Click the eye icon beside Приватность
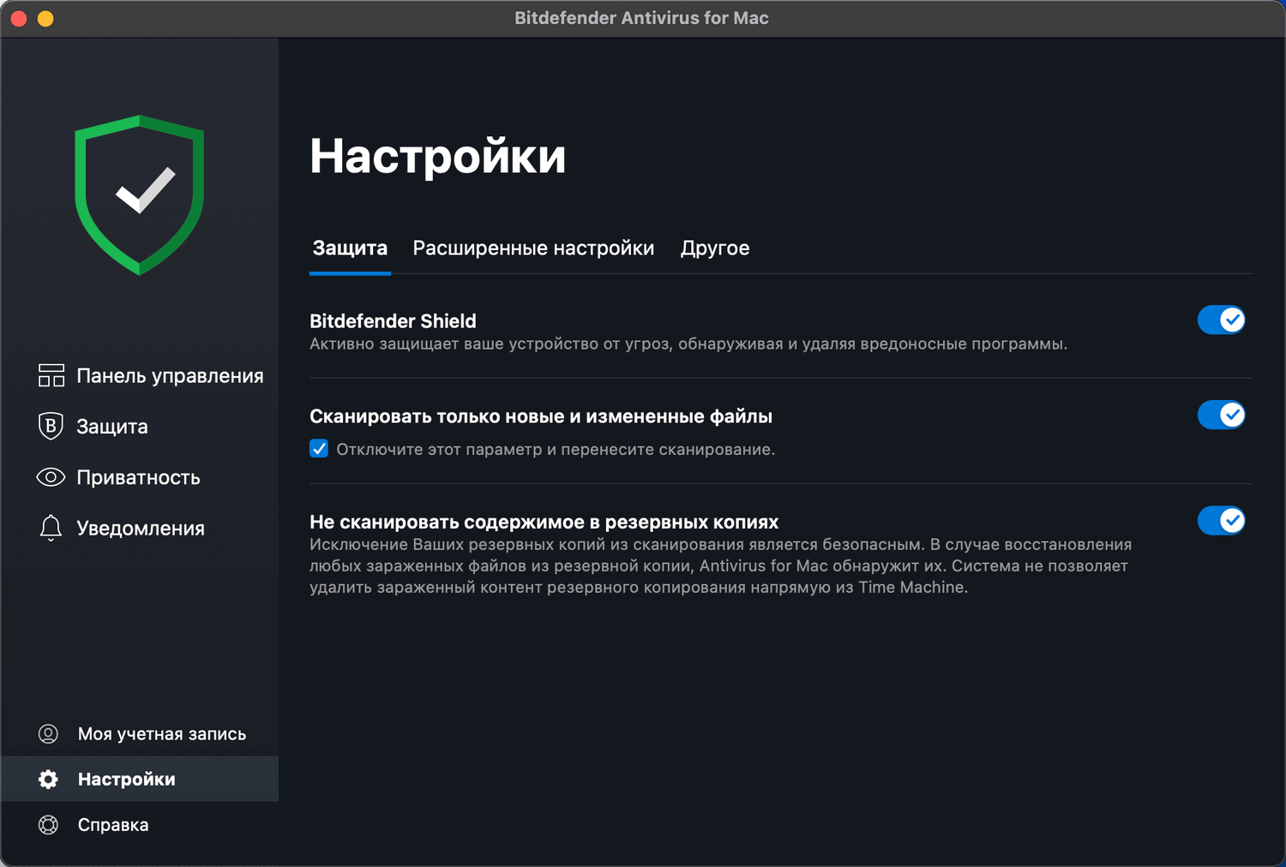This screenshot has width=1286, height=867. 51,477
